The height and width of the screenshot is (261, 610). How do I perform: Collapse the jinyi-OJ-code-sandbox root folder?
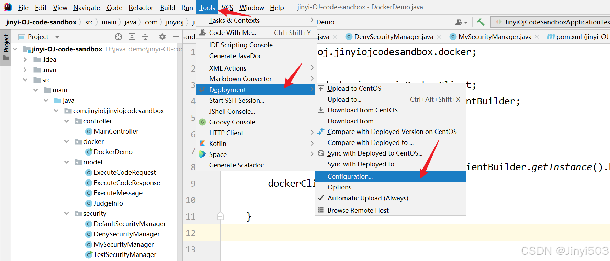tap(15, 49)
